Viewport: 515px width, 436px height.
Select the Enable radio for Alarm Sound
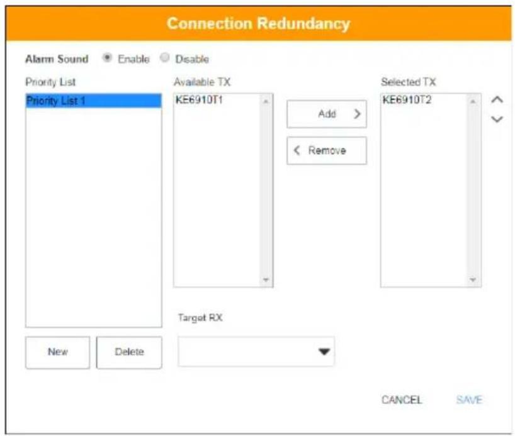(107, 58)
